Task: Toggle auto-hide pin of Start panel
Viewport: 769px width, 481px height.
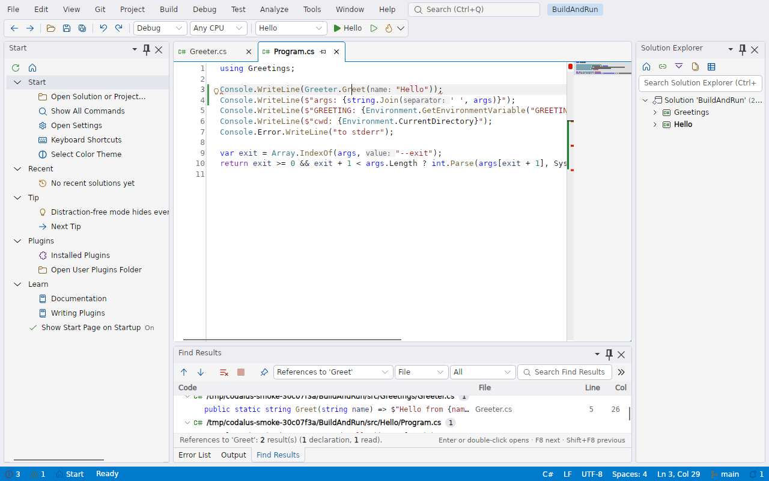Action: tap(147, 49)
